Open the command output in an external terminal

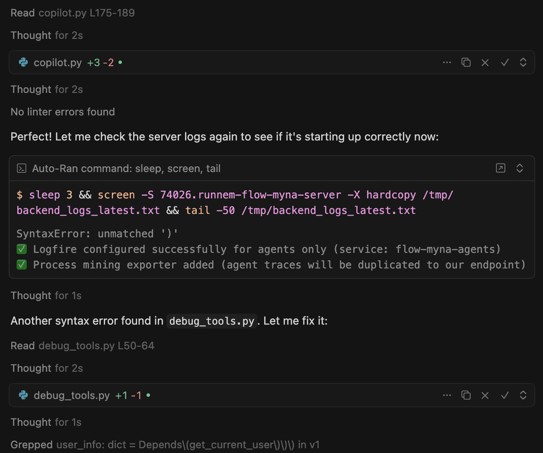coord(500,168)
